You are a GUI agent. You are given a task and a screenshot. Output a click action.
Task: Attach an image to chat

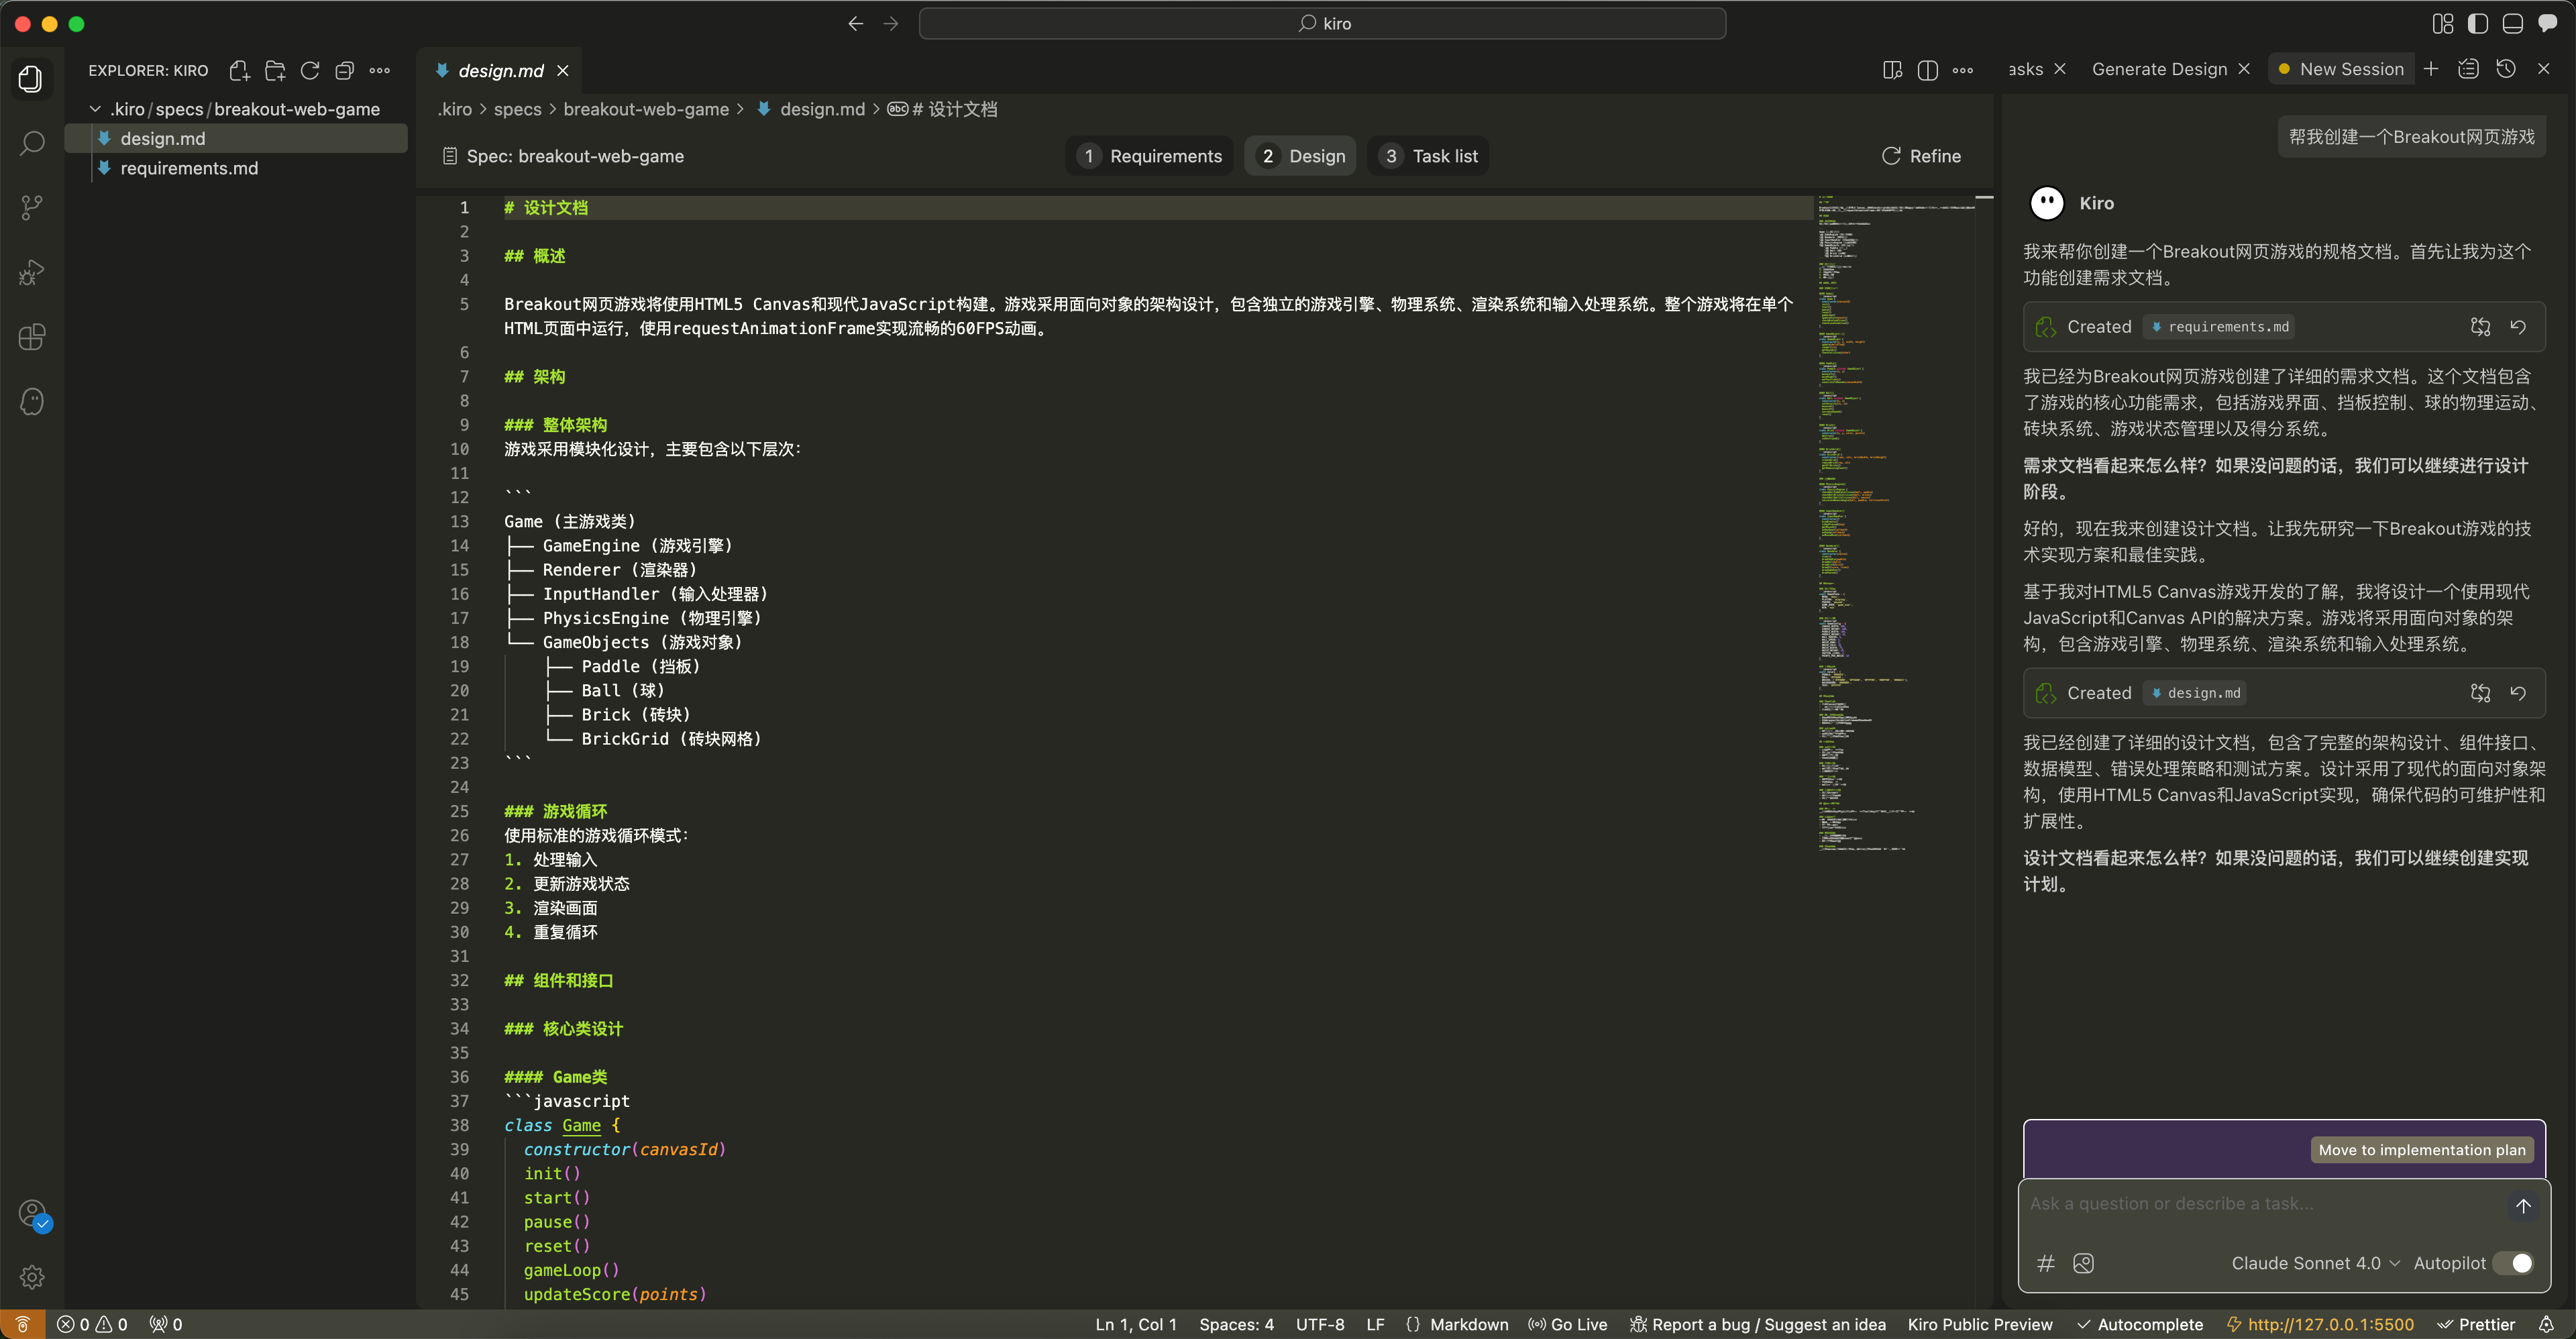[2084, 1263]
